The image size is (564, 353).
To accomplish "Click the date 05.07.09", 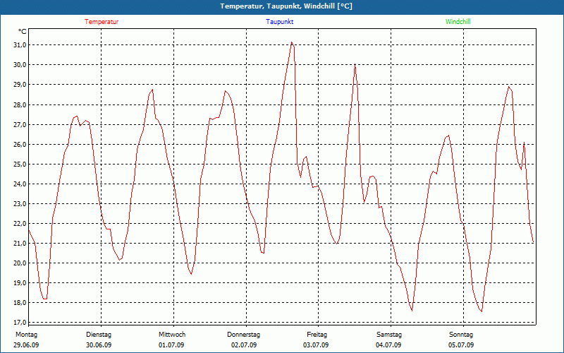I will tap(461, 345).
